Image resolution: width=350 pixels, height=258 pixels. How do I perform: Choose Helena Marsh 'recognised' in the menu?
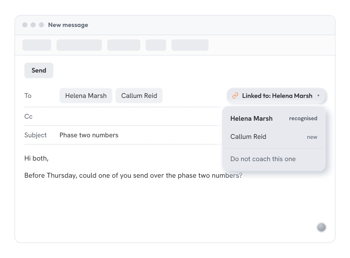tap(274, 118)
